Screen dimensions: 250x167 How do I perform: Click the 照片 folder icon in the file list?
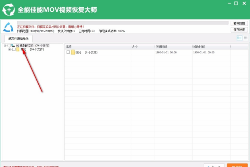73,52
